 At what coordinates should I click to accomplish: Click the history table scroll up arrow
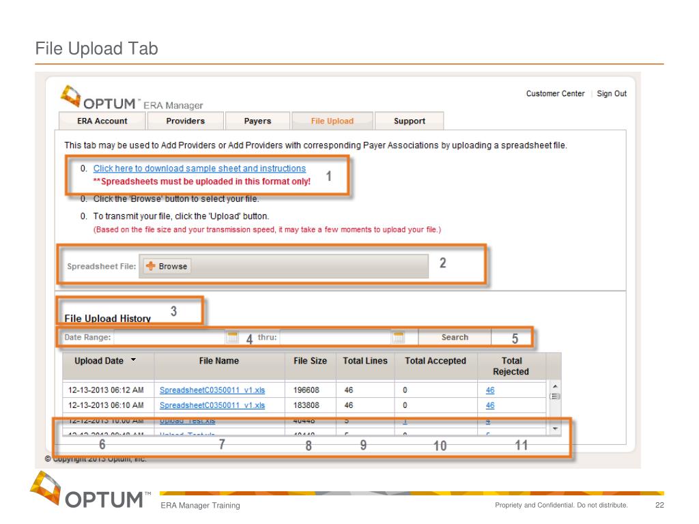[555, 386]
